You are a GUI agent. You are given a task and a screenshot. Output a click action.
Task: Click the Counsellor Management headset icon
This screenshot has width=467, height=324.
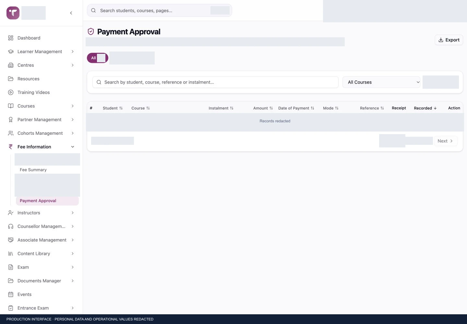tap(11, 226)
